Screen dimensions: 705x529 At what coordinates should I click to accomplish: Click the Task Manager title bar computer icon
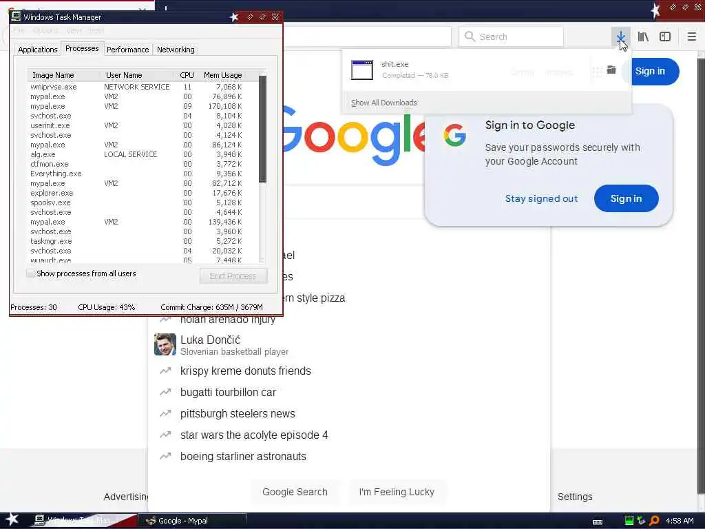pyautogui.click(x=16, y=17)
